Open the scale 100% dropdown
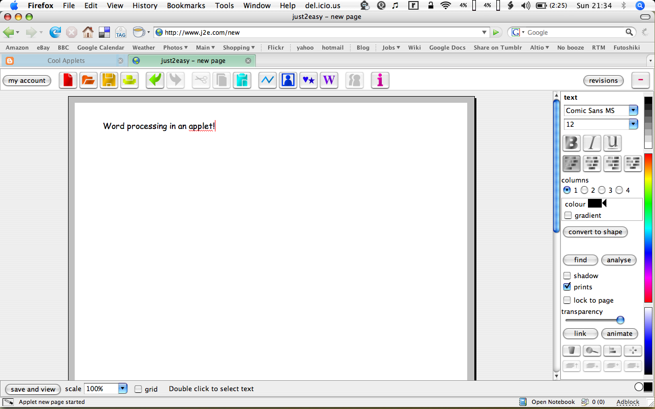 click(x=122, y=389)
